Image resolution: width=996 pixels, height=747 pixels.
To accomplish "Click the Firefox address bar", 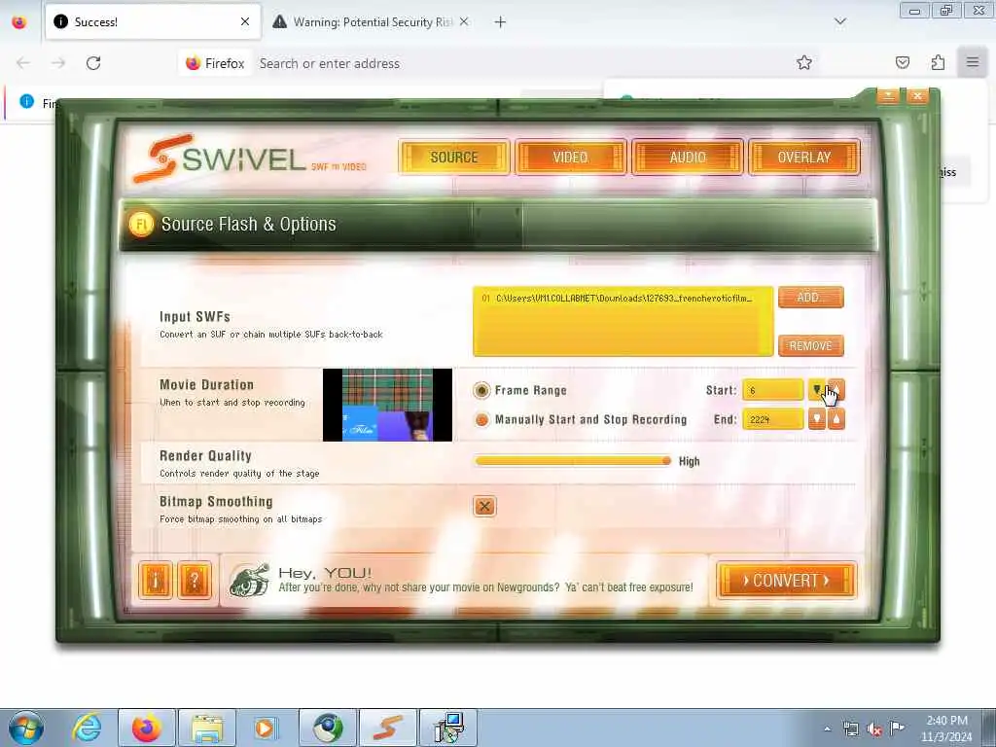I will [489, 63].
